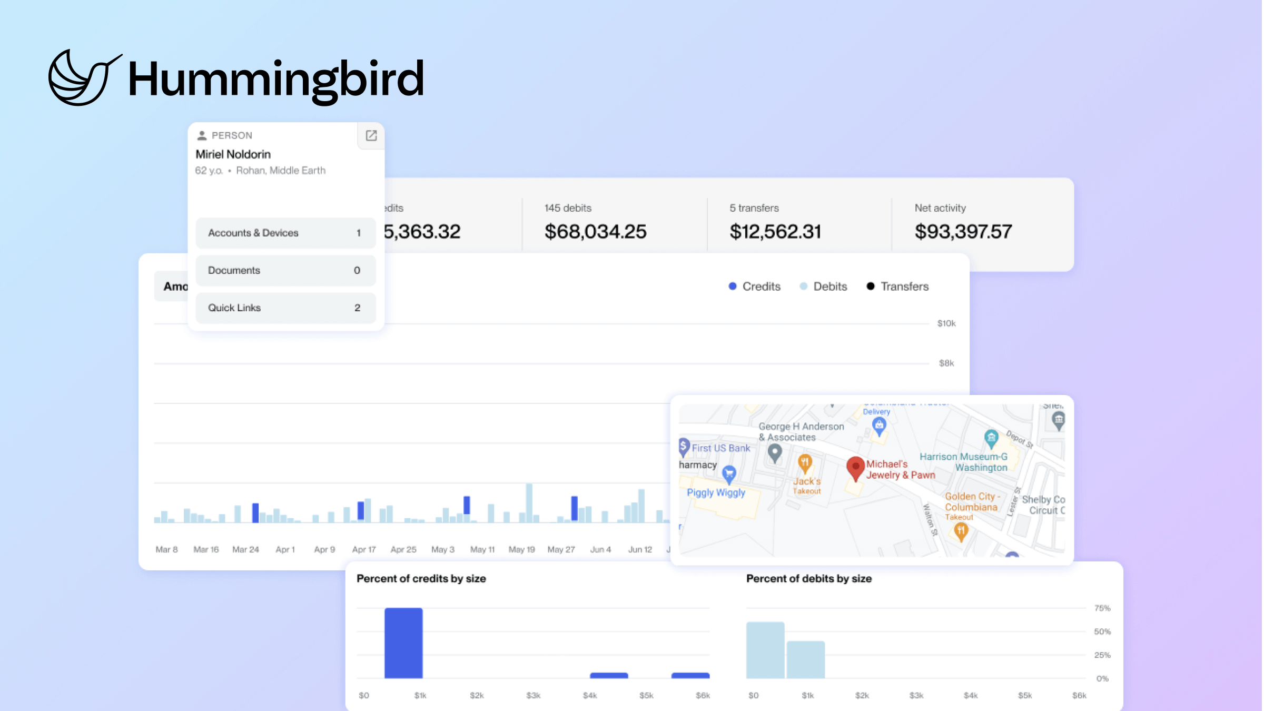Click the Harrison Museum teal marker

pos(991,438)
